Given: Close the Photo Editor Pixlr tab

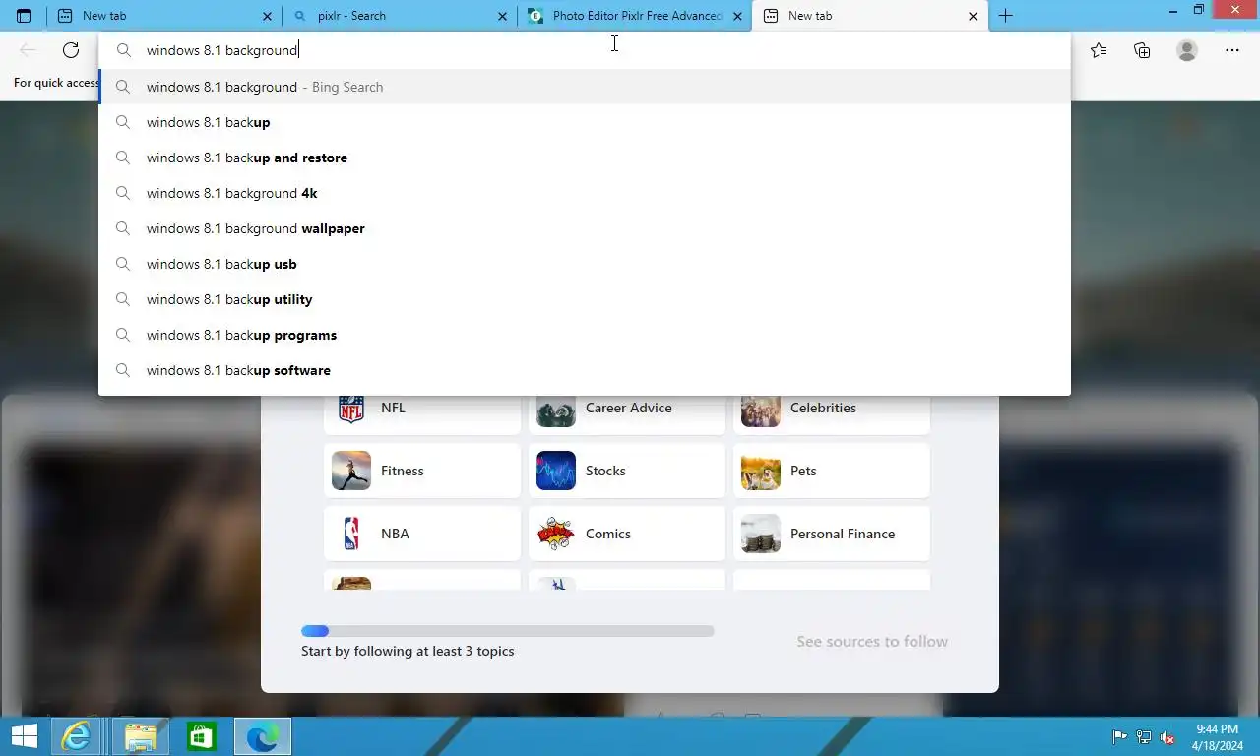Looking at the screenshot, I should 738,16.
